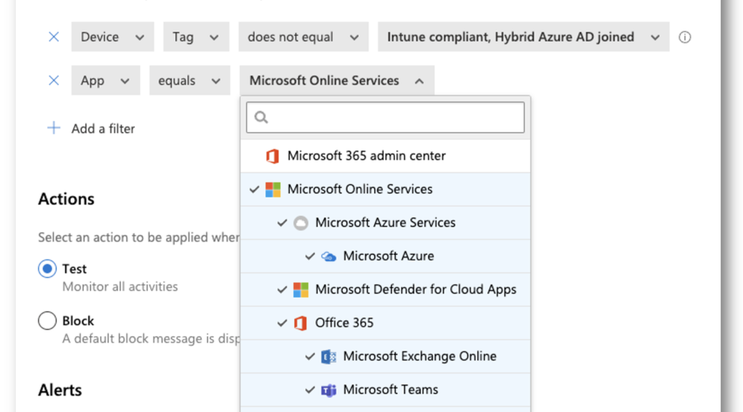Select the Microsoft Teams list item
The image size is (743, 412).
click(385, 390)
